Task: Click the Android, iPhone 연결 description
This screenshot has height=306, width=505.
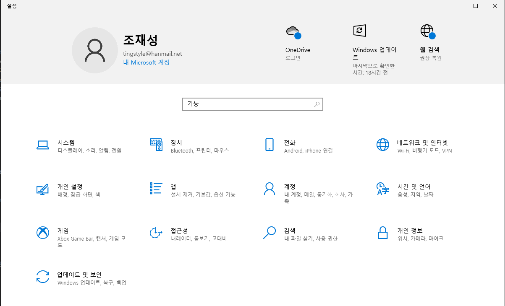Action: point(309,150)
